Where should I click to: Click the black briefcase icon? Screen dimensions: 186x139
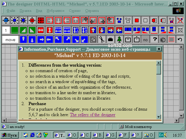(110, 39)
